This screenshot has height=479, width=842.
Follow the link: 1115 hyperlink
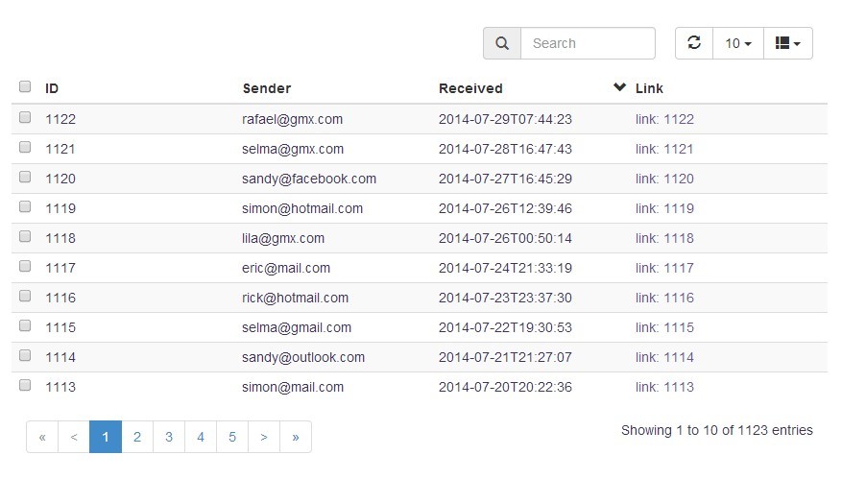[x=664, y=327]
